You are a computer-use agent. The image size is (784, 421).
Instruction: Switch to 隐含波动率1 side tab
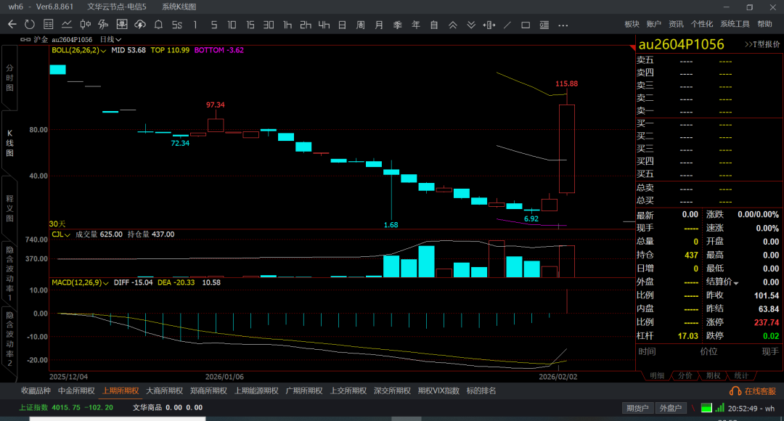click(9, 273)
